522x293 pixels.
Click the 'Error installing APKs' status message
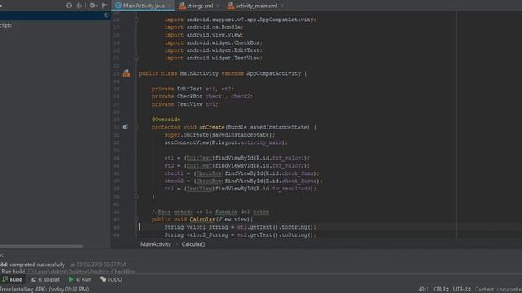coord(45,290)
